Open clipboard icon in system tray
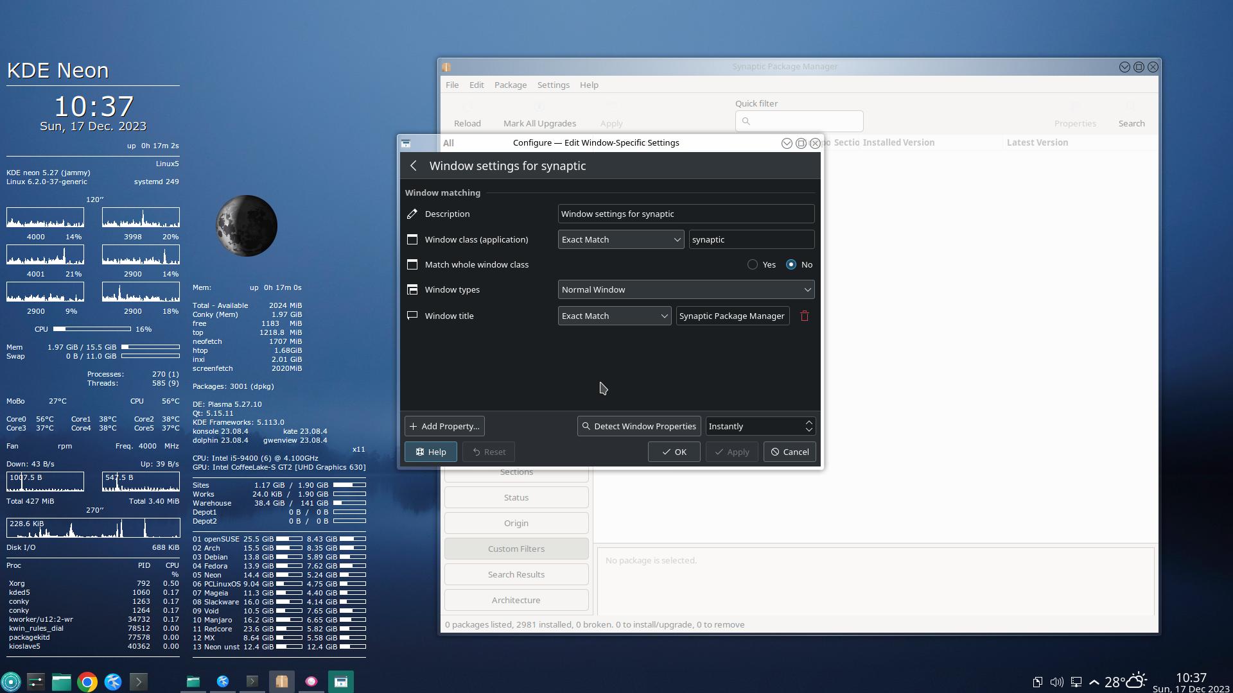Image resolution: width=1233 pixels, height=693 pixels. click(x=1037, y=682)
